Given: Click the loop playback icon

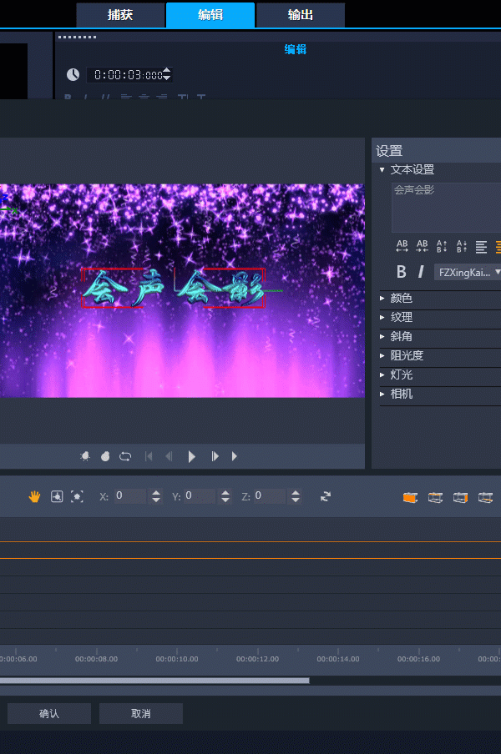Looking at the screenshot, I should (125, 456).
